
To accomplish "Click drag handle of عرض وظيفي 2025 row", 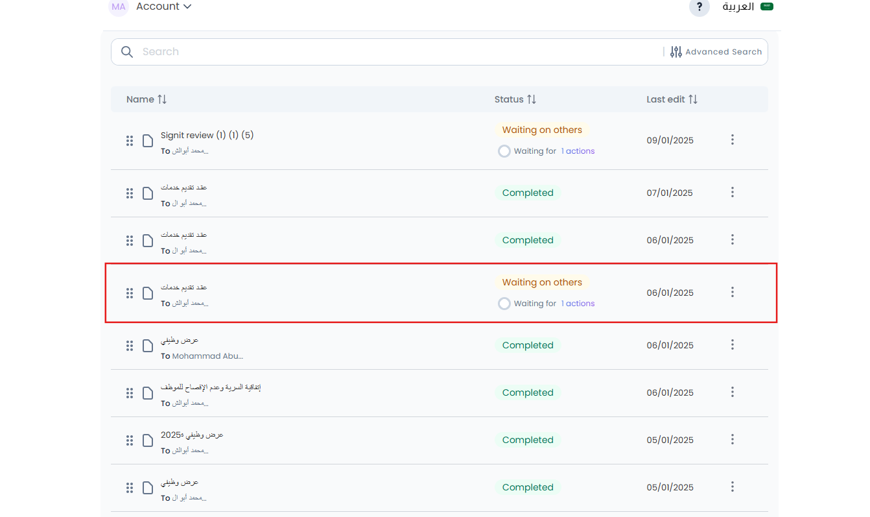I will 130,440.
